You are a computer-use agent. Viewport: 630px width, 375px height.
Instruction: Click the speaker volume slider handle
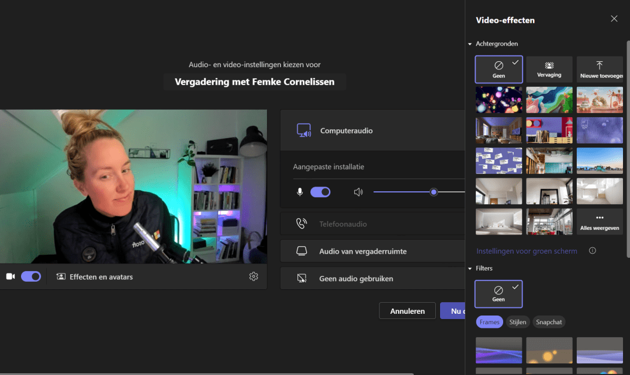click(434, 192)
